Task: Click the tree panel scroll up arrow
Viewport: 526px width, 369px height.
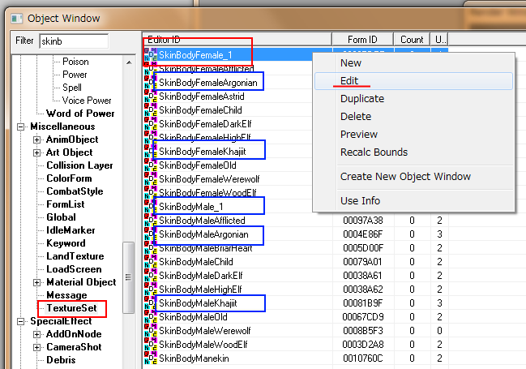Action: (129, 62)
